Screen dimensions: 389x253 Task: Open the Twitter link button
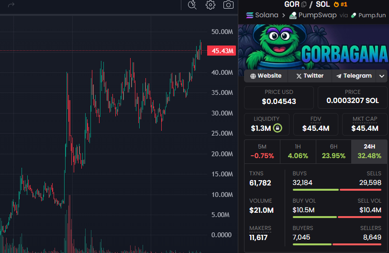(x=310, y=76)
